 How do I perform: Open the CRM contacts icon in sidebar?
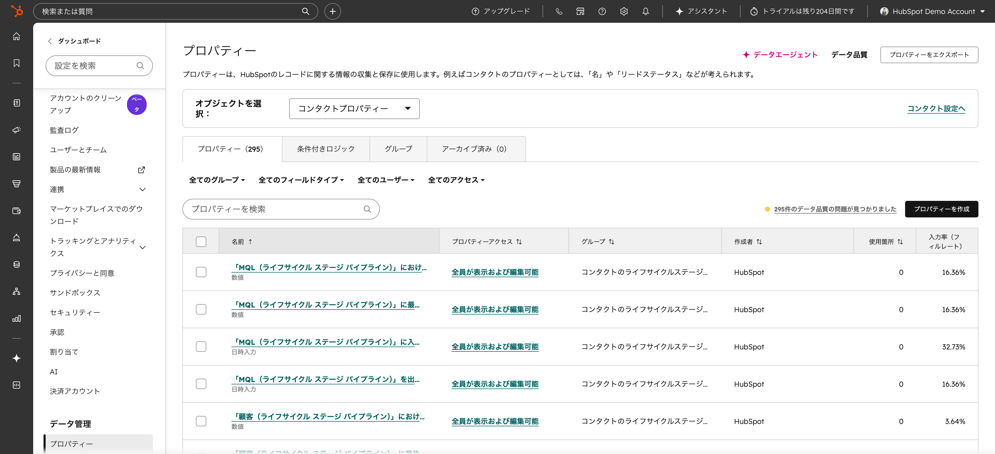click(16, 102)
